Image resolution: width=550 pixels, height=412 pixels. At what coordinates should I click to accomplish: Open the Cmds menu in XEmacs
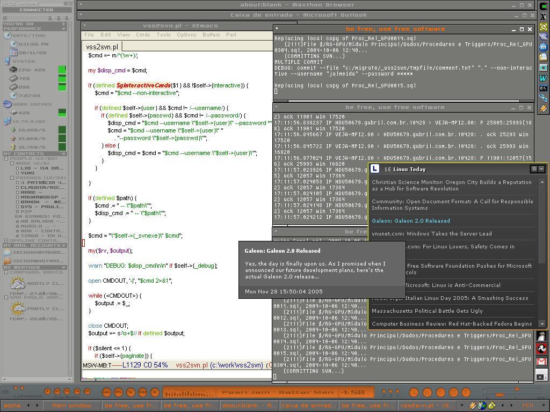coord(143,35)
